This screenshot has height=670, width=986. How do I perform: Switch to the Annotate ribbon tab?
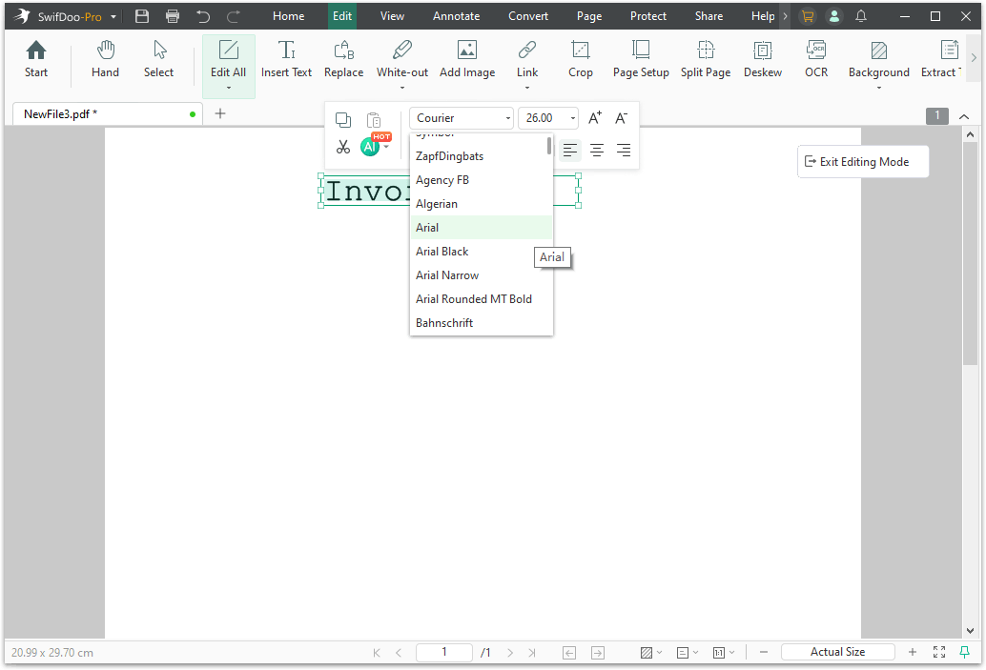coord(456,16)
